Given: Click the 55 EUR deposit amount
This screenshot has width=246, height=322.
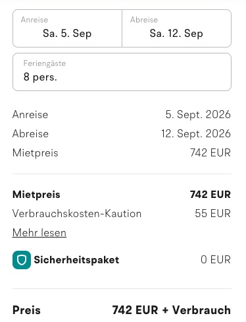Looking at the screenshot, I should (x=212, y=214).
